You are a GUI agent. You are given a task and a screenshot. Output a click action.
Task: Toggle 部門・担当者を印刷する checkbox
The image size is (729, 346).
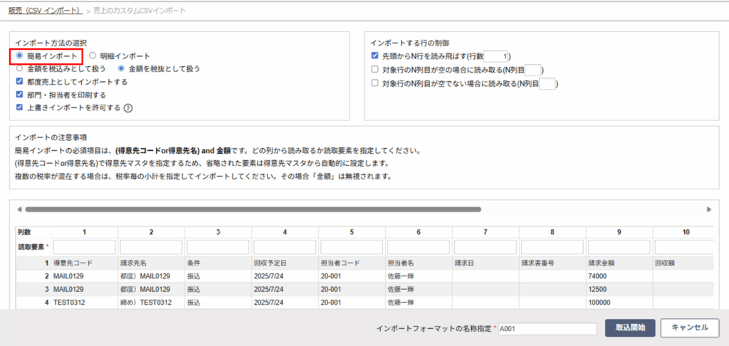click(20, 95)
